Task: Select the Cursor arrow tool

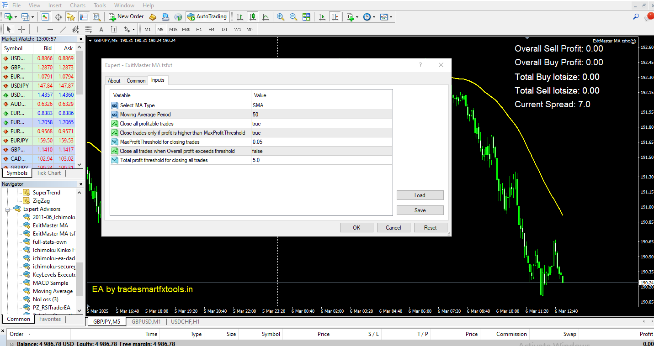Action: coord(9,29)
